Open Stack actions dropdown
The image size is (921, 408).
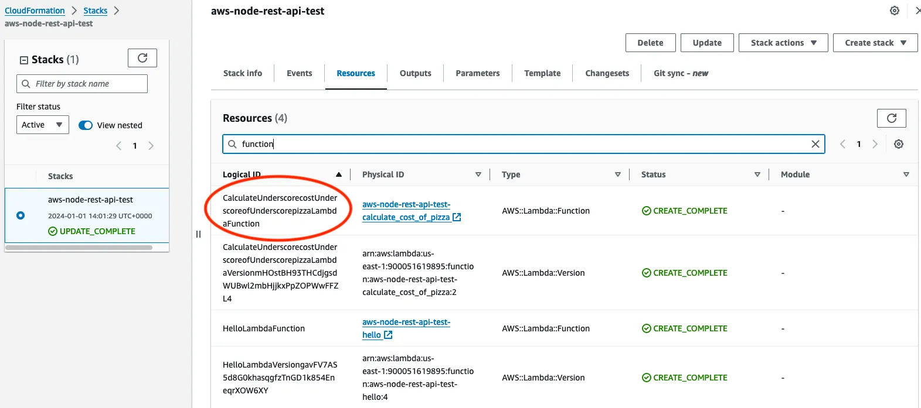(x=783, y=43)
